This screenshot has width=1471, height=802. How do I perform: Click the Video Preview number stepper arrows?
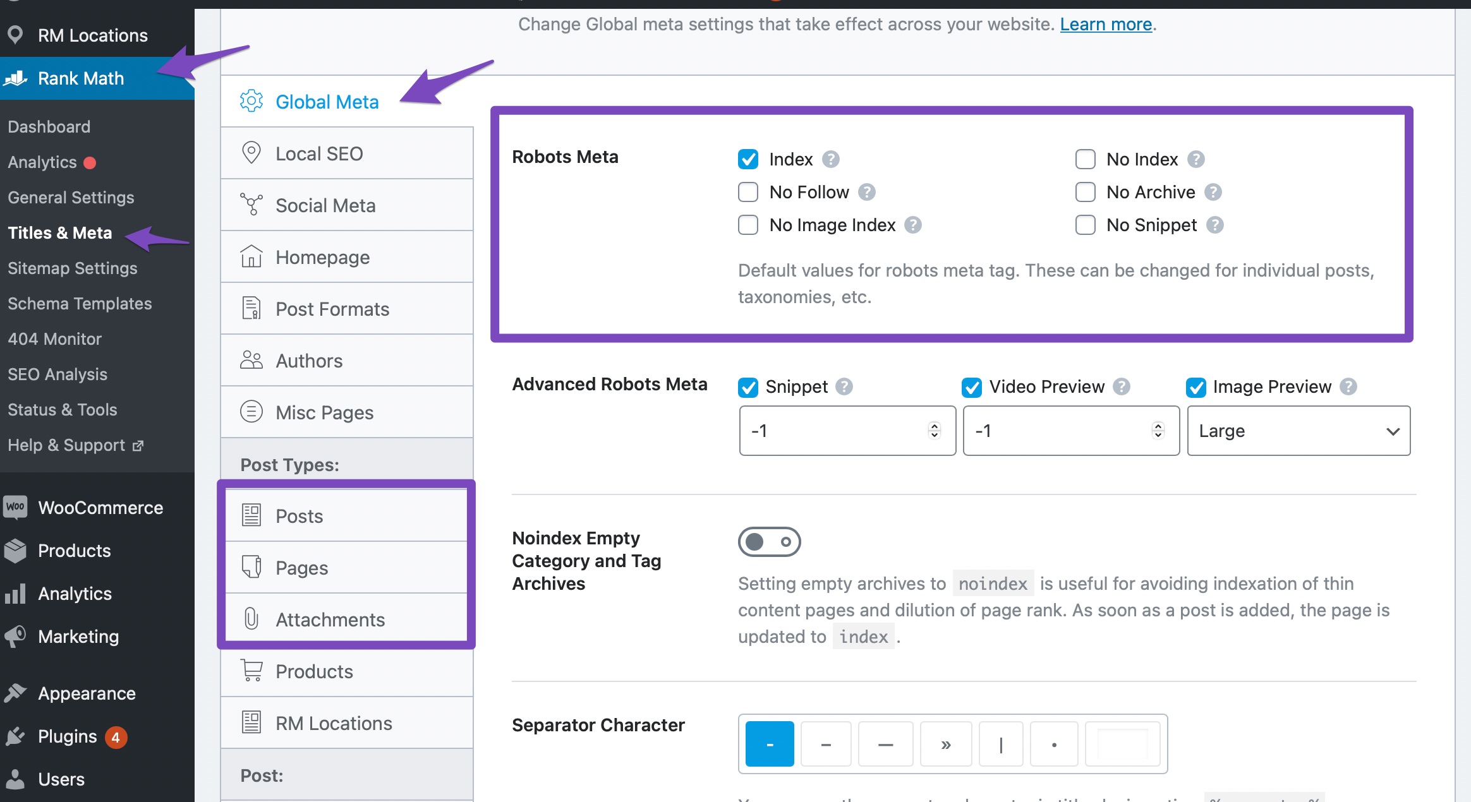pyautogui.click(x=1158, y=431)
